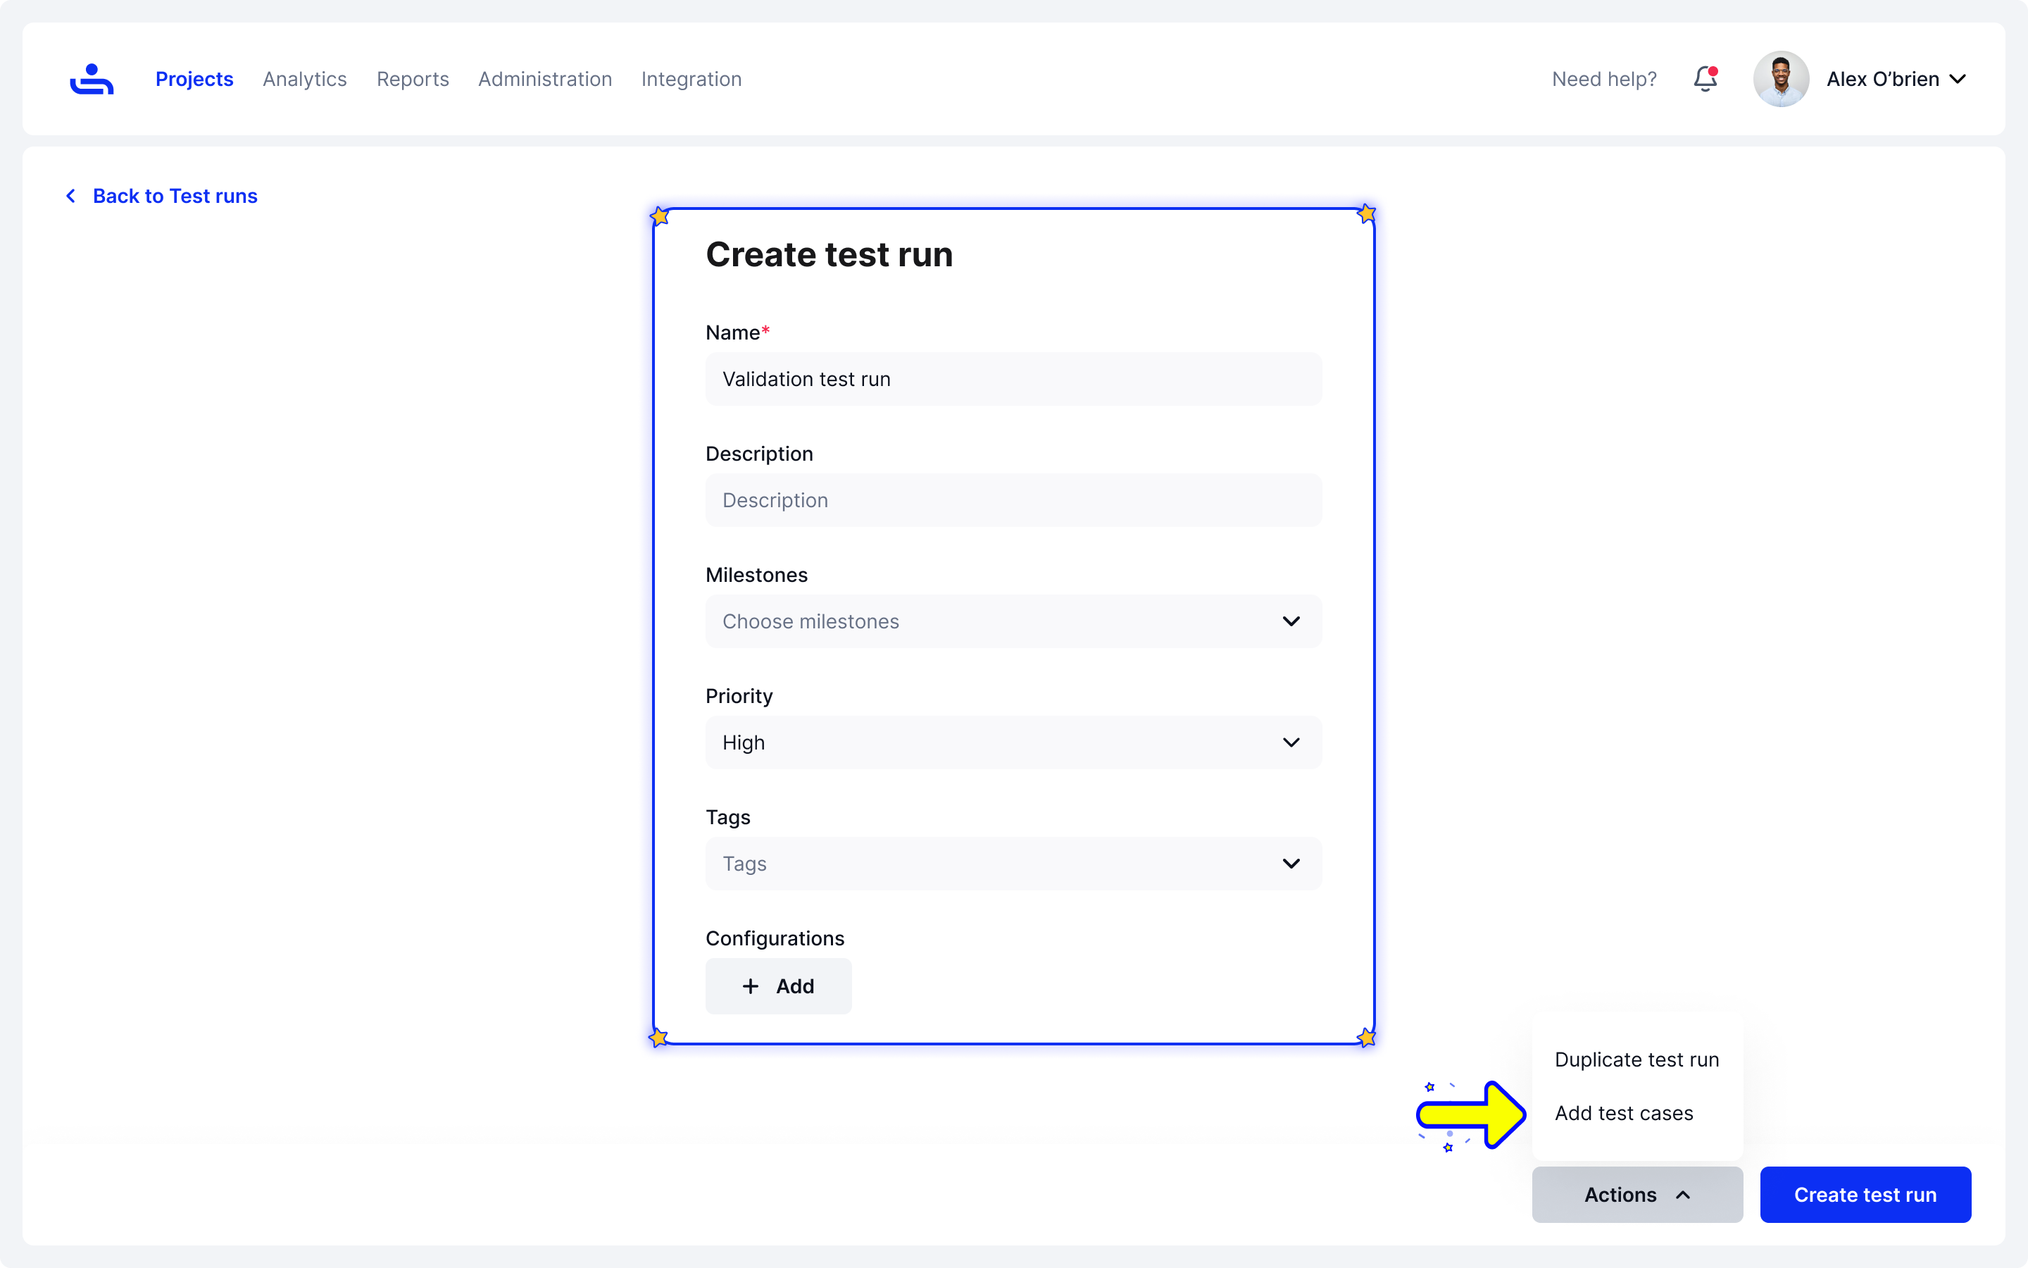2028x1268 pixels.
Task: Click the plus icon in Add button
Action: 750,986
